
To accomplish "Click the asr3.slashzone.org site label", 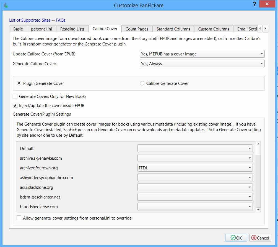I will pyautogui.click(x=37, y=187).
